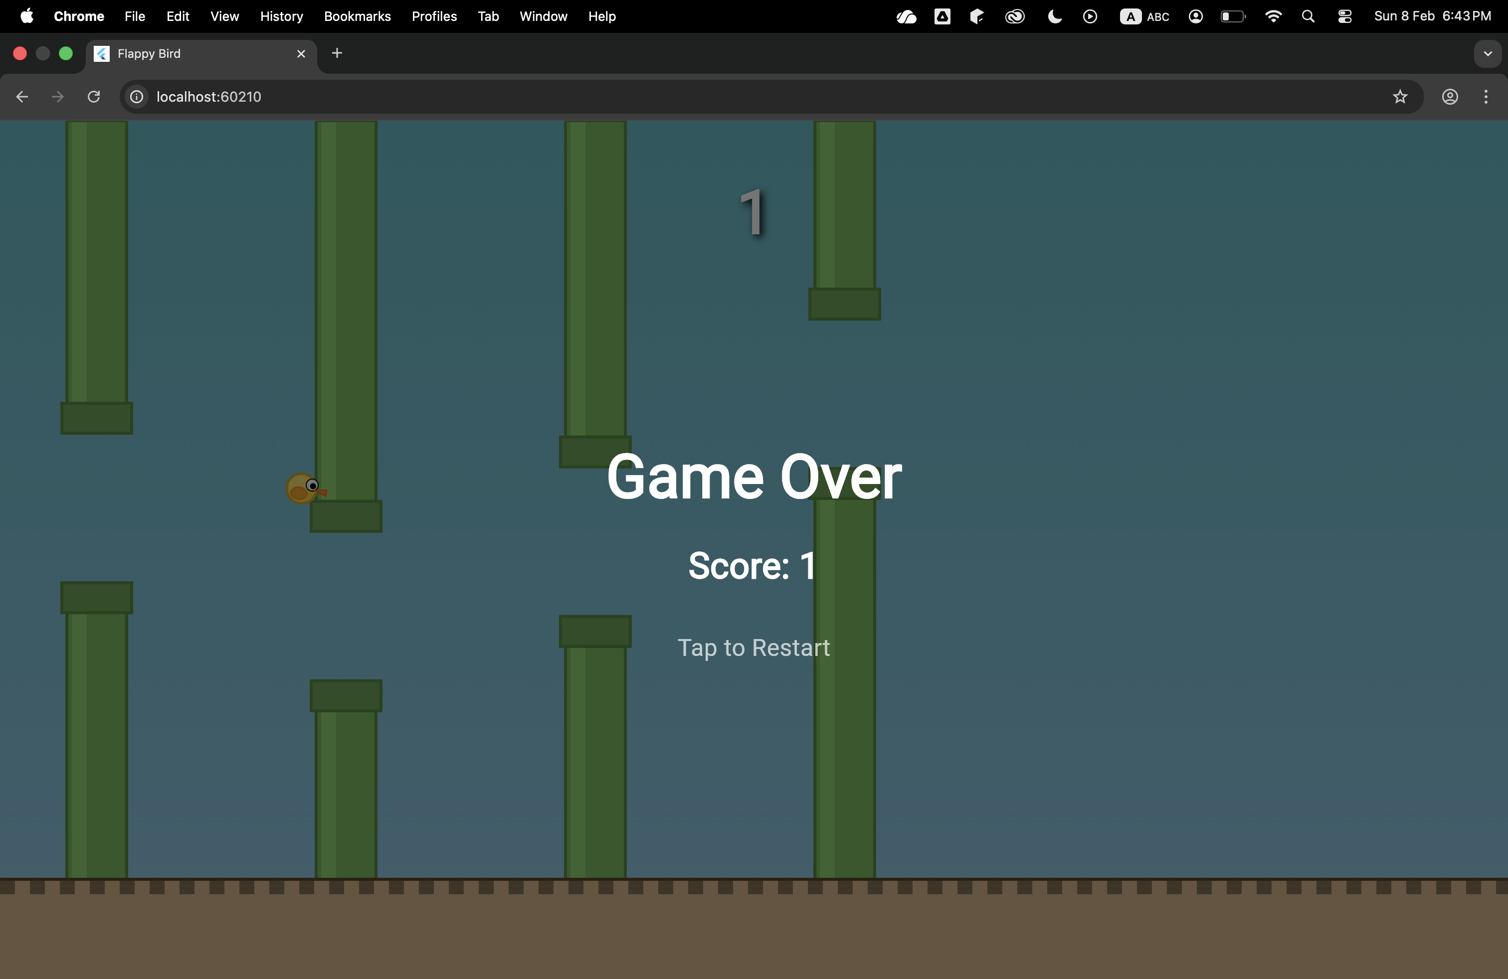Viewport: 1508px width, 979px height.
Task: Toggle Focus mode moon icon
Action: click(x=1054, y=16)
